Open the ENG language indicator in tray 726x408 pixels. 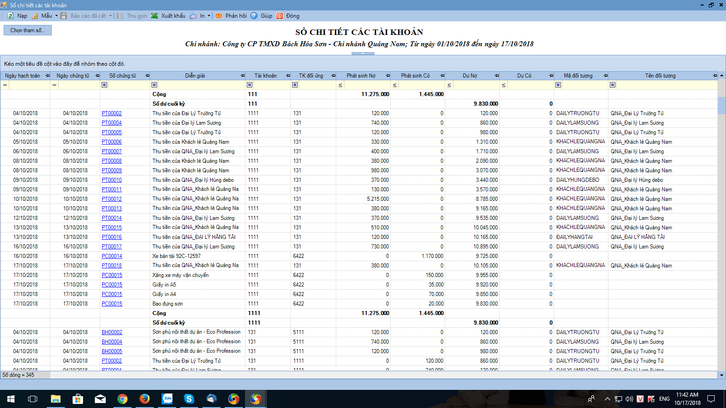click(x=664, y=399)
